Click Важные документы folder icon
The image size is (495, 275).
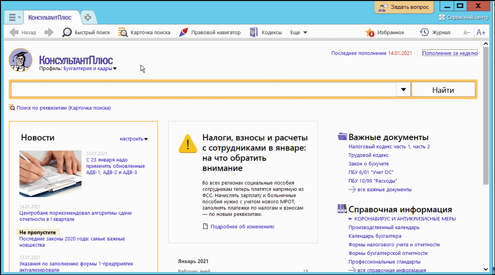[x=342, y=137]
